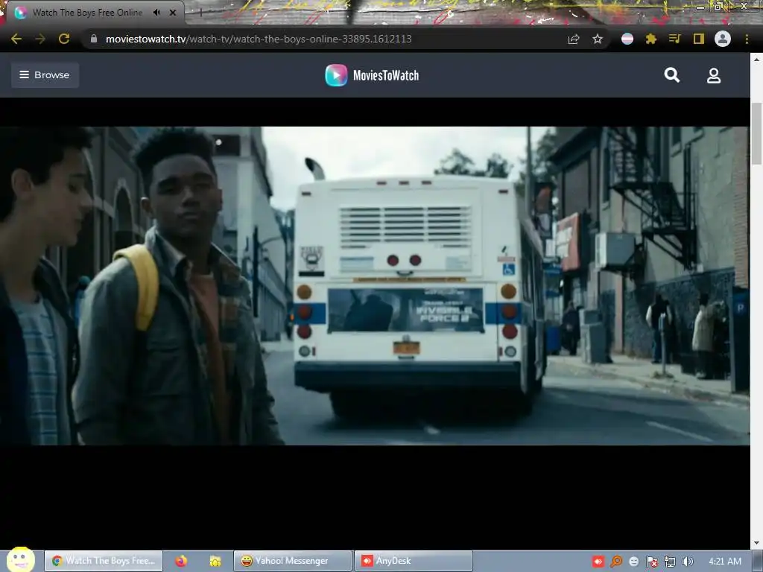Screen dimensions: 763x572
Task: Open the user account icon
Action: 714,75
